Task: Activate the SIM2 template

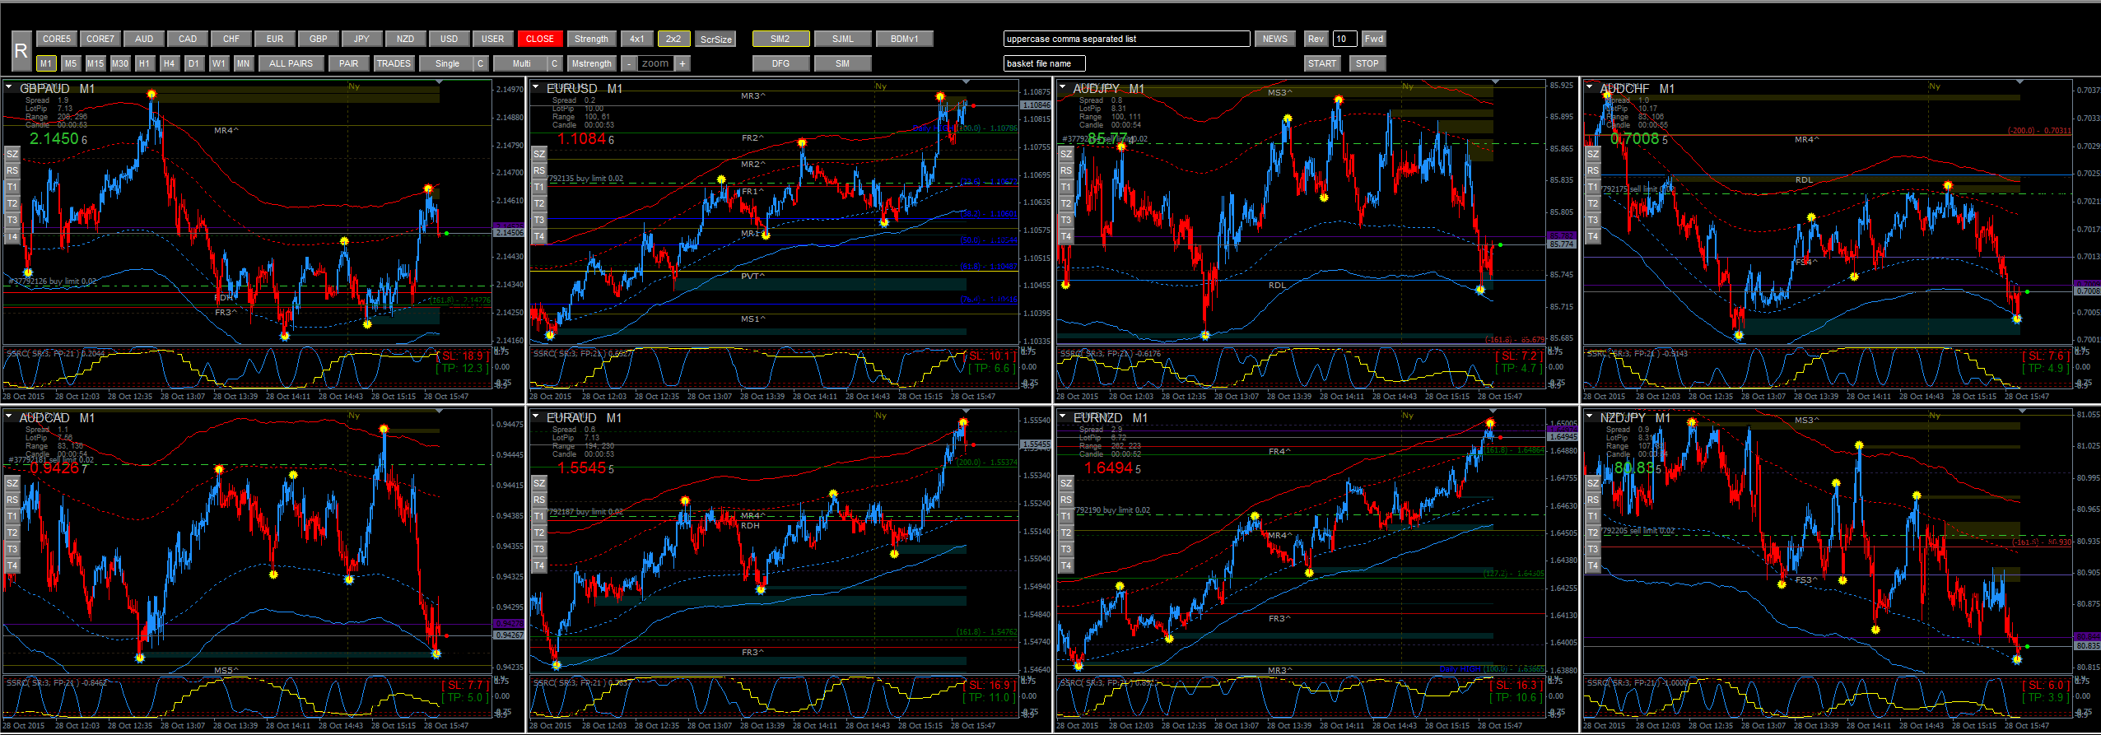Action: 780,39
